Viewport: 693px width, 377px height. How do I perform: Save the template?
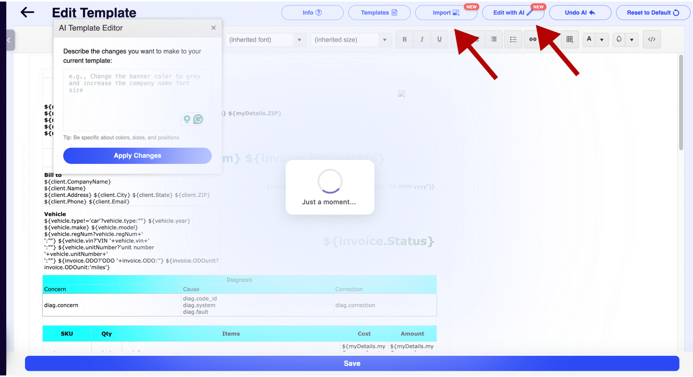pyautogui.click(x=352, y=364)
